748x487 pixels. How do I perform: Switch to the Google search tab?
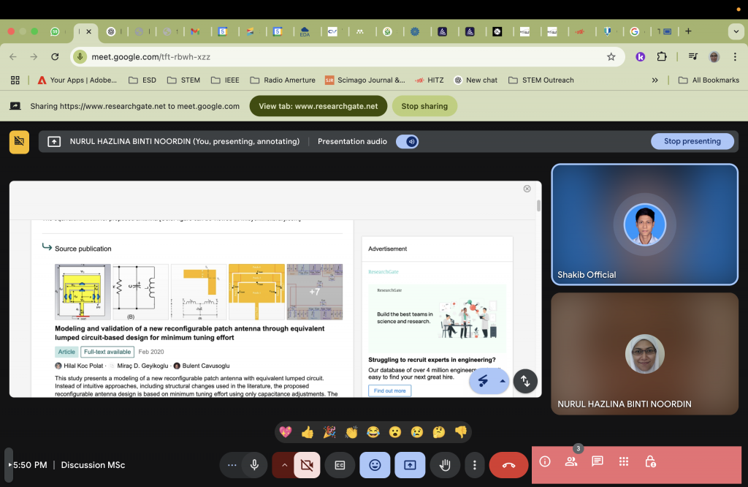[x=635, y=31]
